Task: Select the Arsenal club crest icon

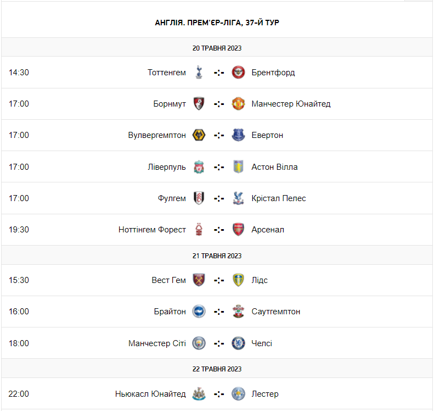Action: click(238, 230)
